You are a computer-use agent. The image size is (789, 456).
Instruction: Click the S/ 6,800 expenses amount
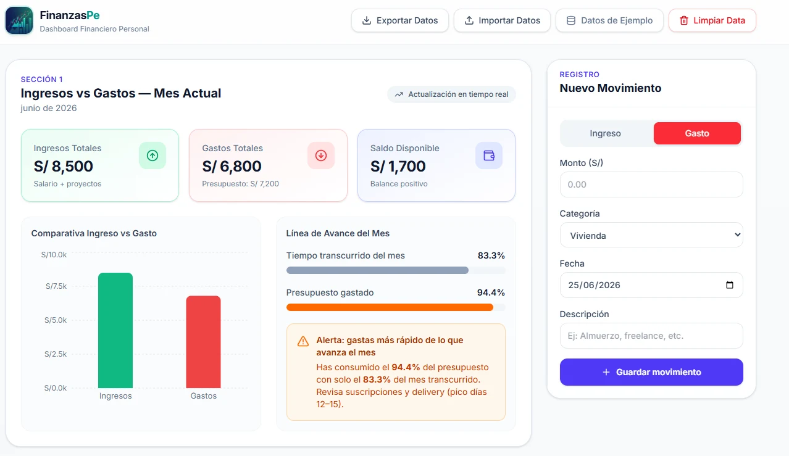click(x=232, y=166)
